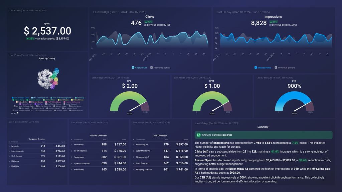Toggle Prof. Karen Renner legend checkbox
The width and height of the screenshot is (342, 192).
[x=46, y=104]
